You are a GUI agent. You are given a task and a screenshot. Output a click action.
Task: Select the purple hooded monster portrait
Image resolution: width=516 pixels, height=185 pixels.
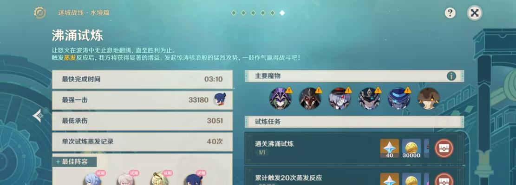click(281, 98)
